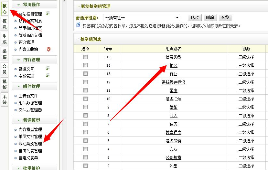
Task: Click the bullet icon before 评论管理
Action: pyautogui.click(x=16, y=42)
